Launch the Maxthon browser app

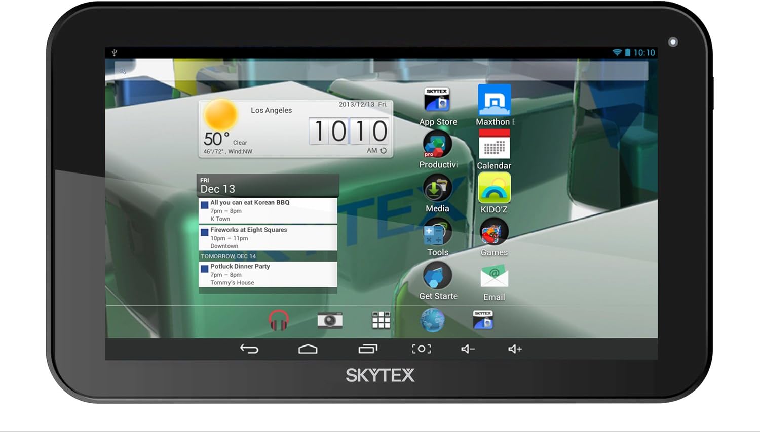click(494, 100)
